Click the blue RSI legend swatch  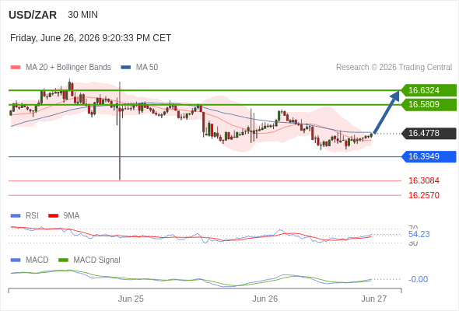[16, 216]
